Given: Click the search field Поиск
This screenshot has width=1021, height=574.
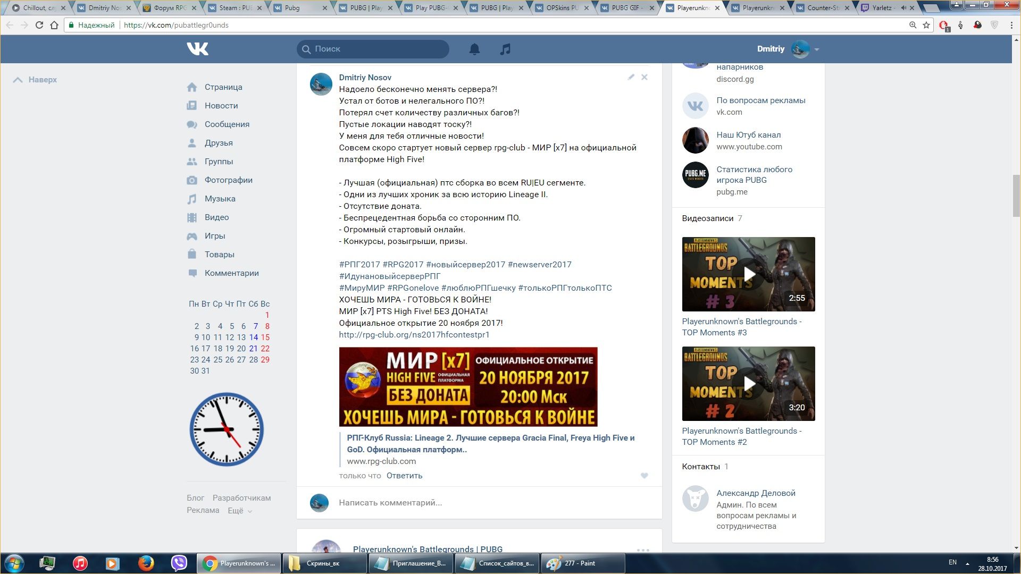Looking at the screenshot, I should pos(378,49).
